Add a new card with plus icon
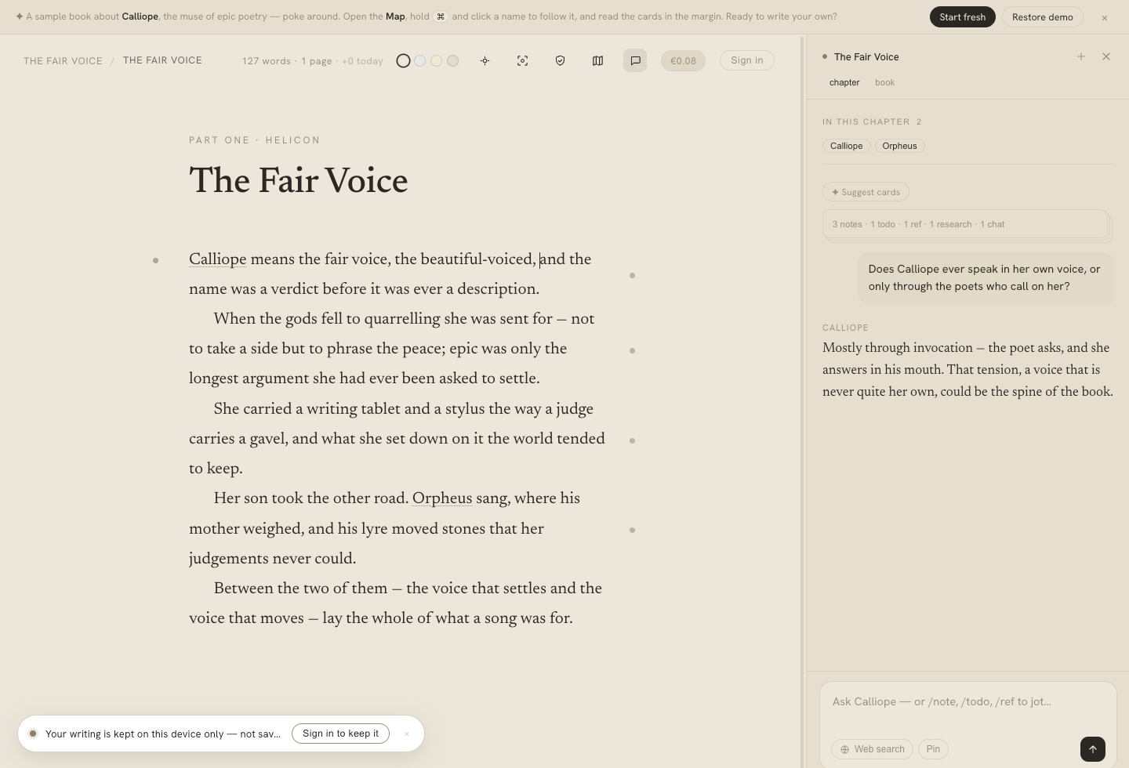This screenshot has width=1129, height=768. [1081, 56]
